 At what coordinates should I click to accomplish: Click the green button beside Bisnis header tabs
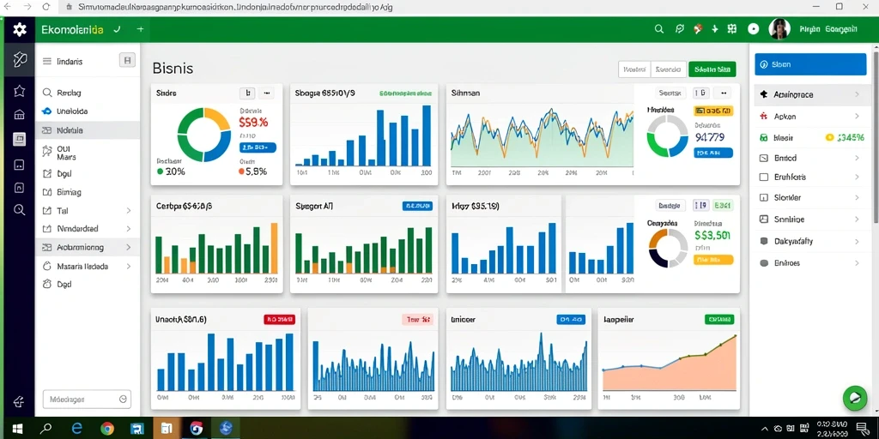712,69
